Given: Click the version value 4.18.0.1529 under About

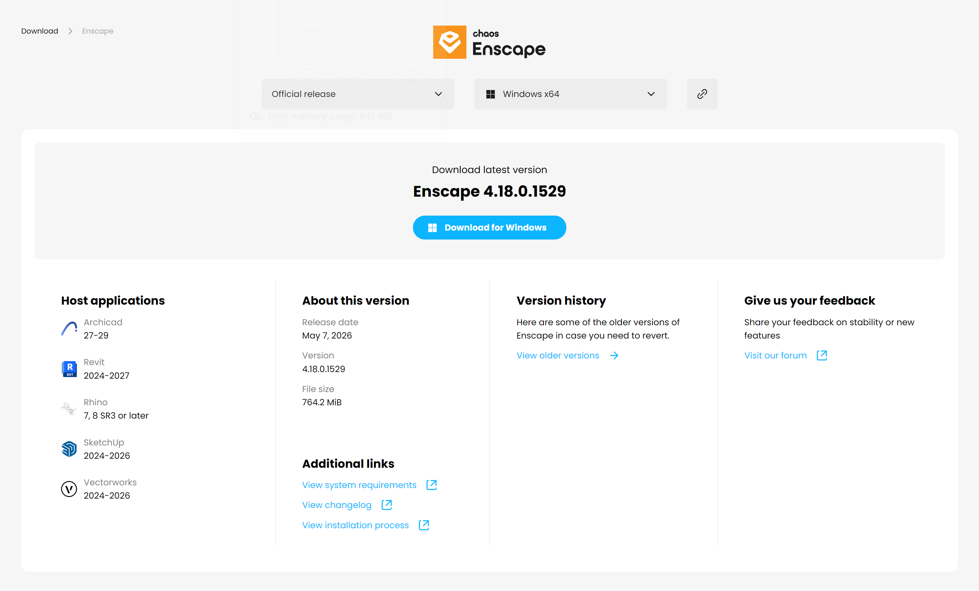Looking at the screenshot, I should tap(324, 369).
